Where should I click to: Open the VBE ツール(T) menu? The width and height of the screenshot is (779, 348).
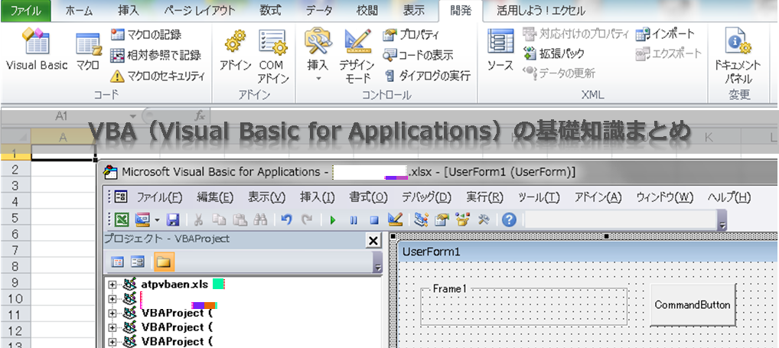539,197
